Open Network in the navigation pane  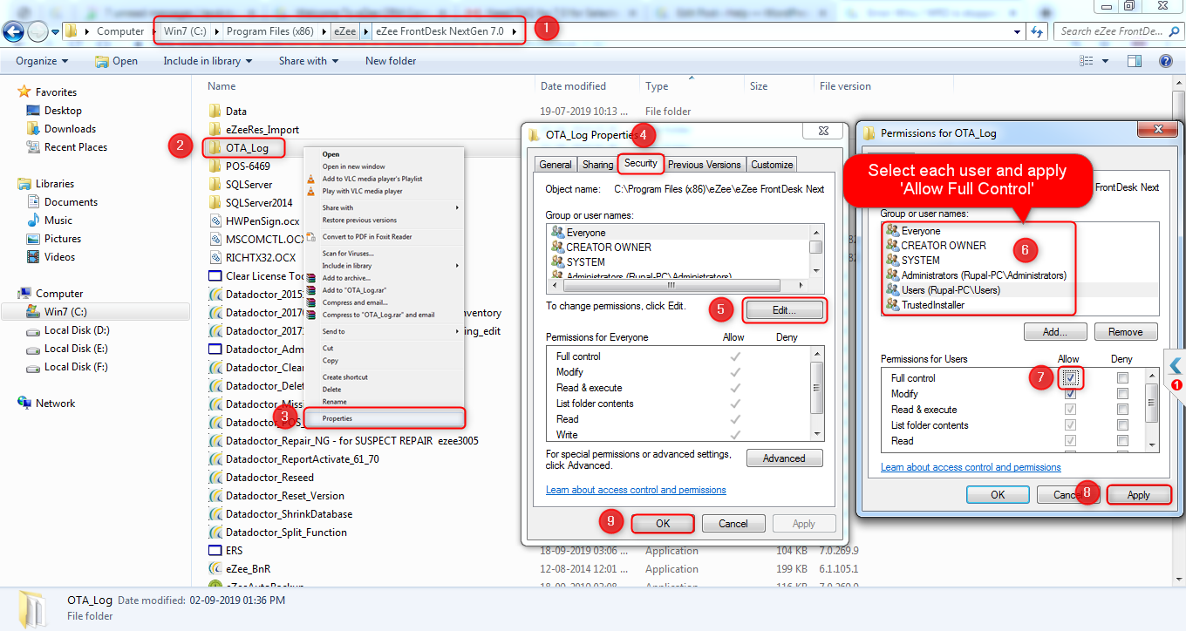click(55, 404)
